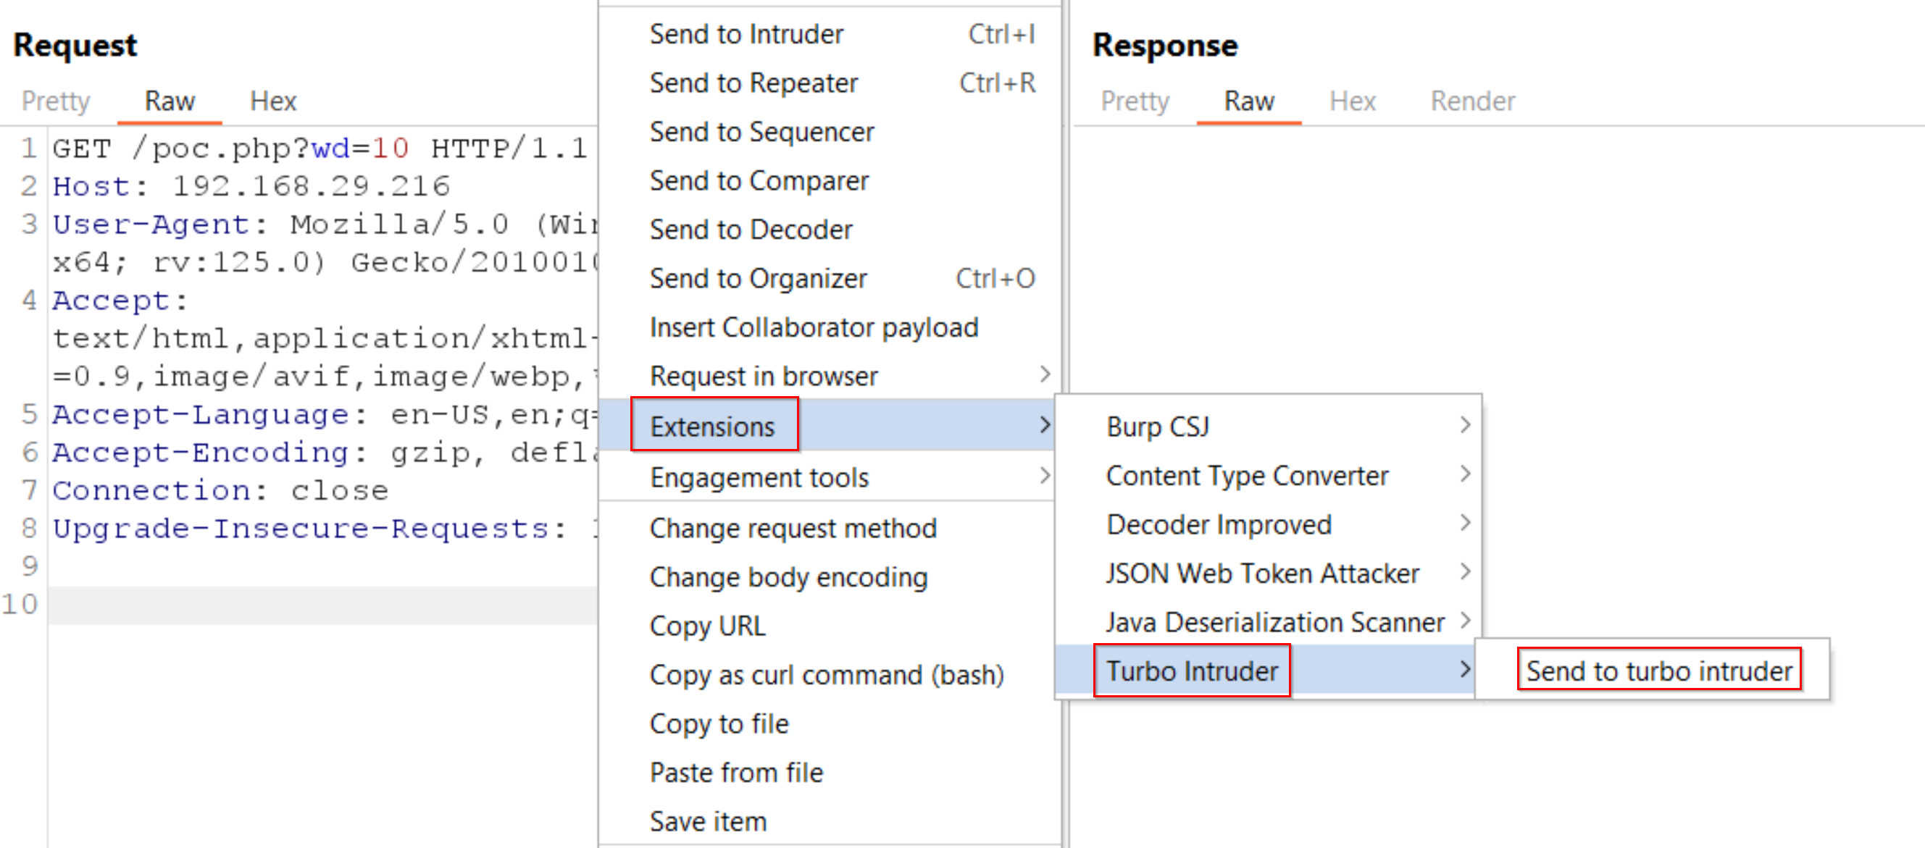Viewport: 1925px width, 848px height.
Task: Open the Decoder Improved submenu
Action: point(1267,524)
